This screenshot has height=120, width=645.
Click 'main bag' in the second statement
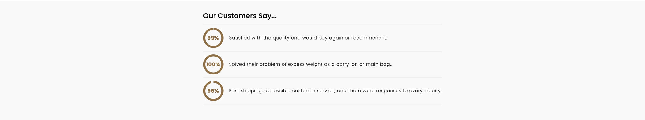click(378, 64)
